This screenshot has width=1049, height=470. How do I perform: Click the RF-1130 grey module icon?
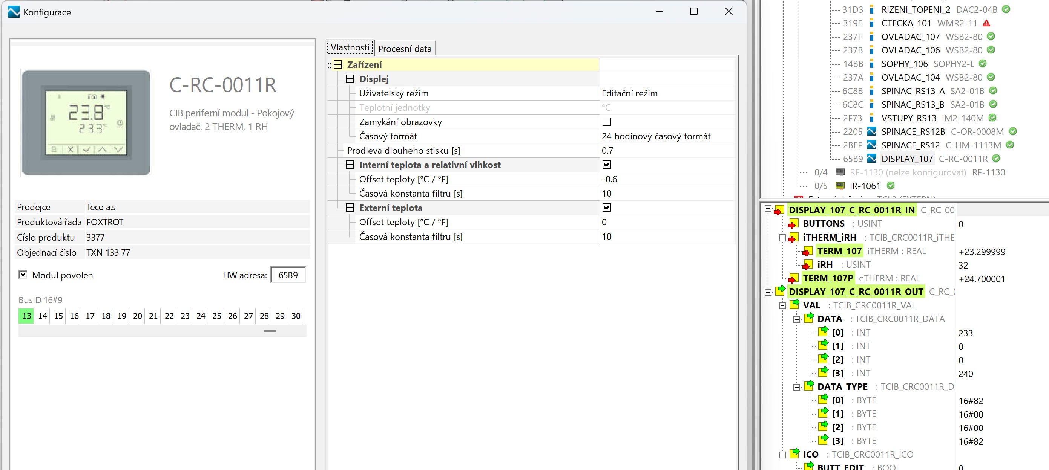point(840,172)
